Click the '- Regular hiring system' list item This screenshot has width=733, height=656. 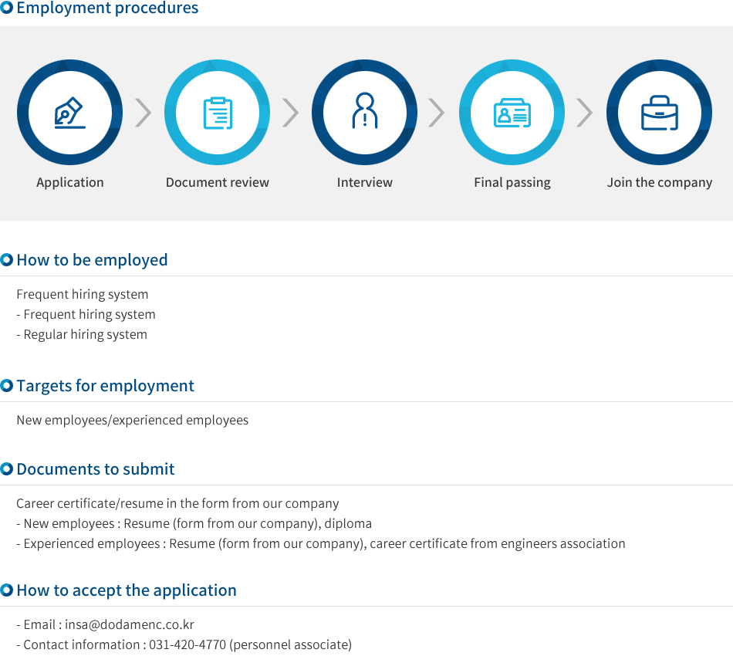pyautogui.click(x=82, y=334)
